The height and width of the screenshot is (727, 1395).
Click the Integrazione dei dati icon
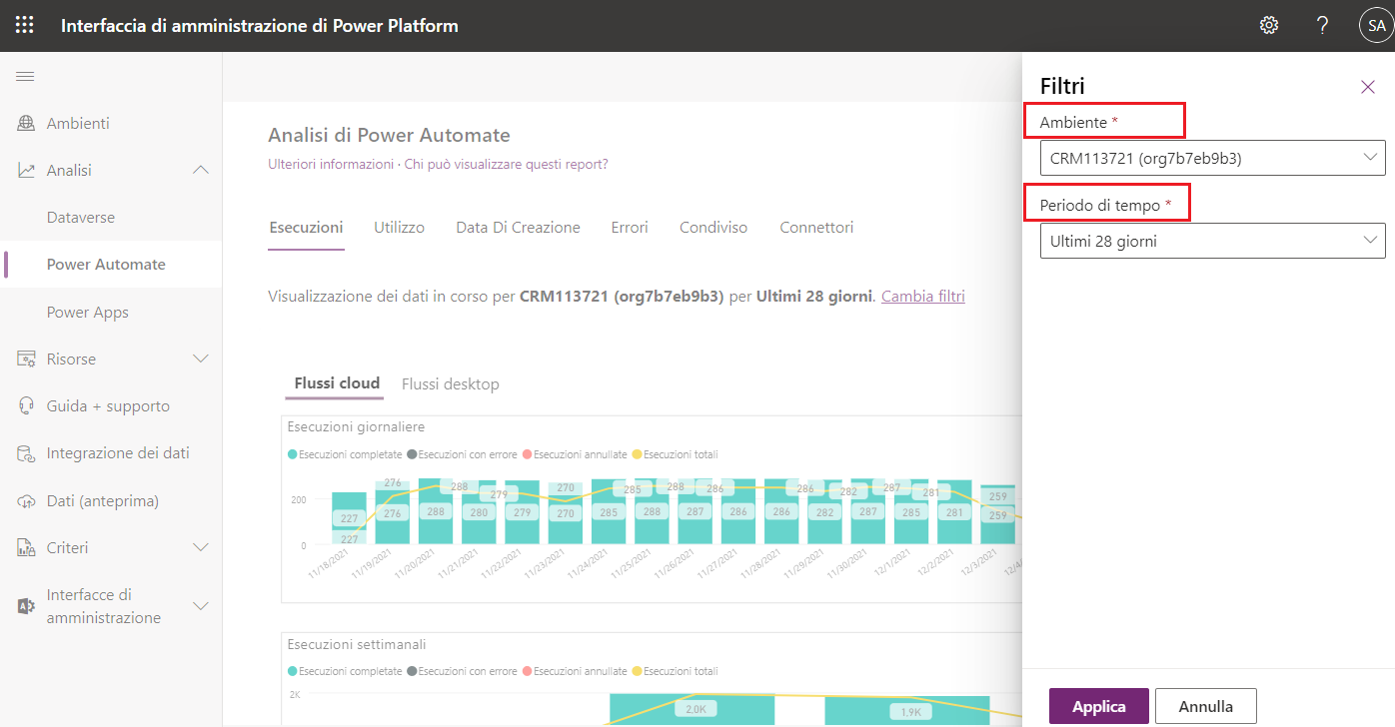26,453
